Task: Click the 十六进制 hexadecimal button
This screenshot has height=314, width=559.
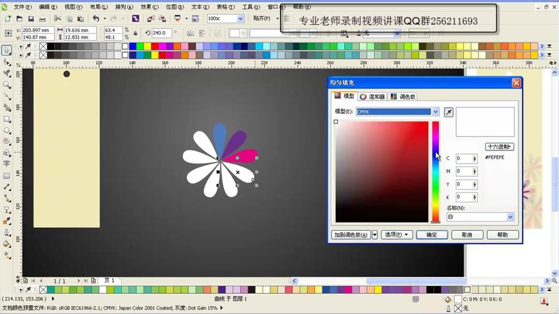Action: [x=499, y=146]
